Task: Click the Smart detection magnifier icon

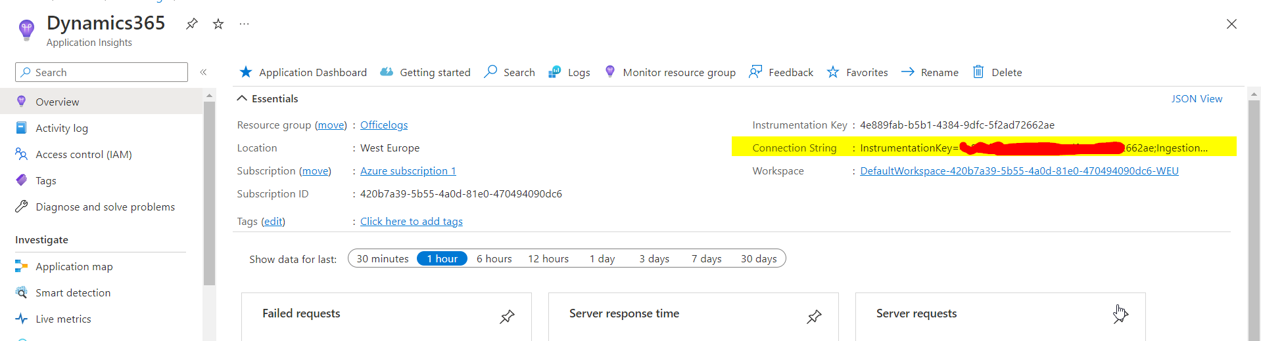Action: coord(21,292)
